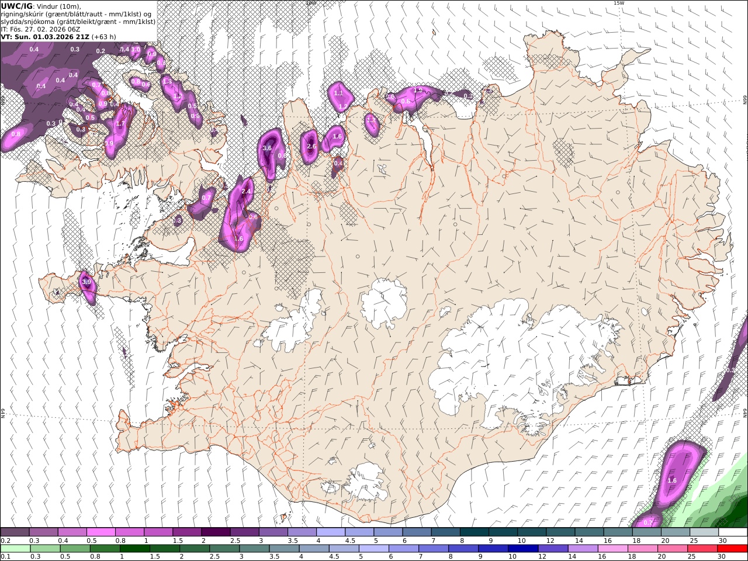Click the 'slydda/snjókoma' legend description line
The height and width of the screenshot is (561, 748).
[x=78, y=21]
